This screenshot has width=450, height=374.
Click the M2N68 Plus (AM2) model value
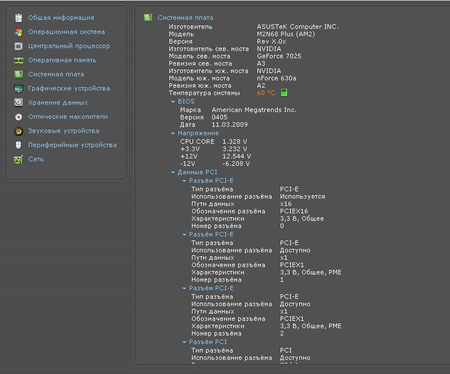tap(286, 34)
